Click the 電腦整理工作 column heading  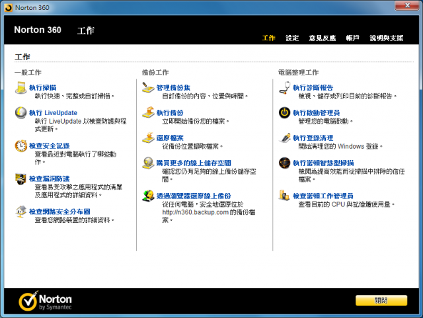[298, 73]
